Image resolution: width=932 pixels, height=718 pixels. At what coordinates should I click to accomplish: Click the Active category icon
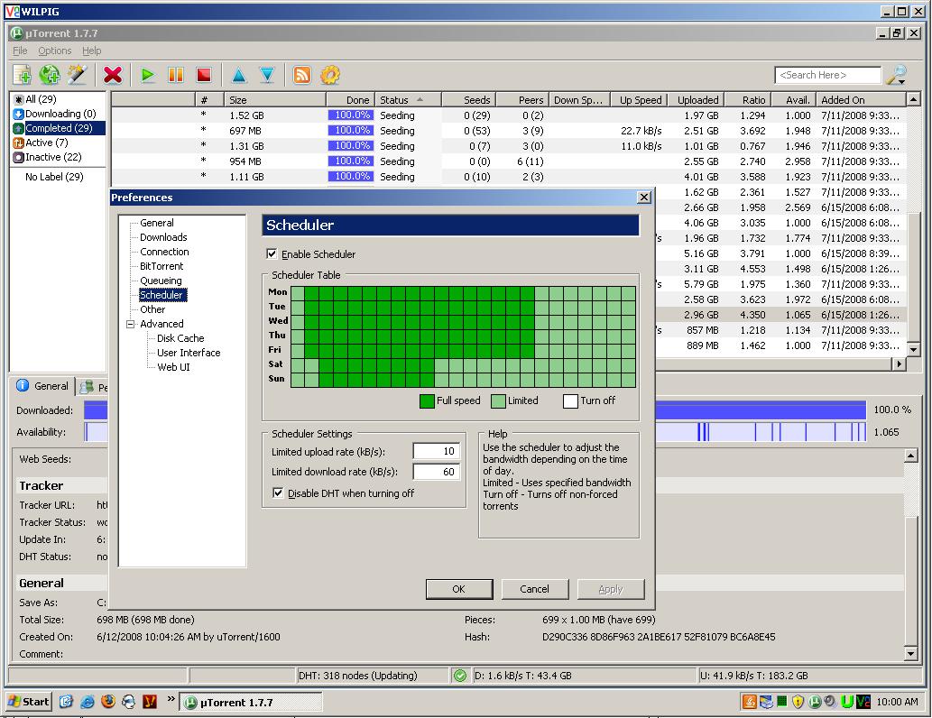19,143
